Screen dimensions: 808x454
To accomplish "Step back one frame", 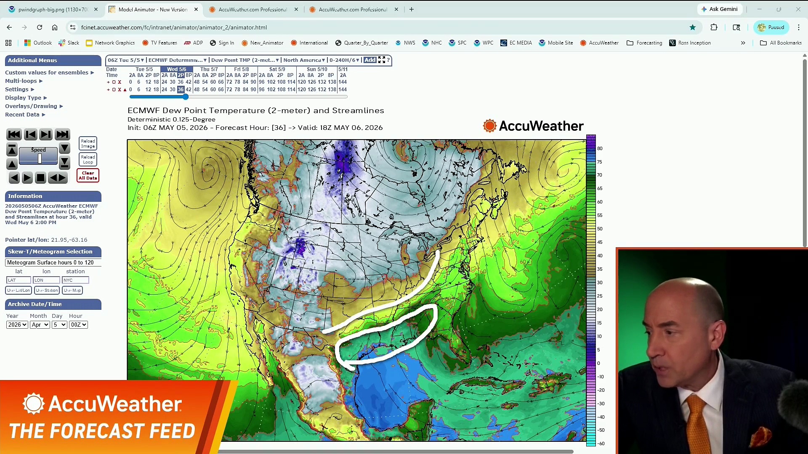I will [30, 135].
